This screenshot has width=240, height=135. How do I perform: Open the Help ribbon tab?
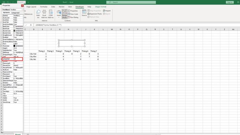(89, 7)
